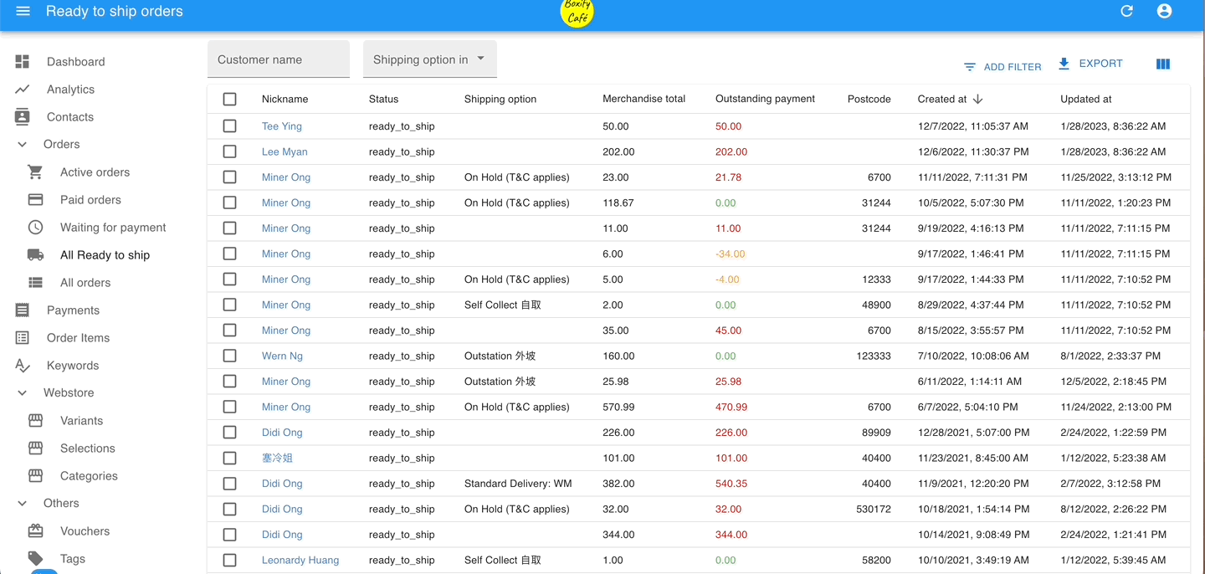Open Leonardy Huang customer link
The image size is (1205, 574).
click(x=300, y=561)
